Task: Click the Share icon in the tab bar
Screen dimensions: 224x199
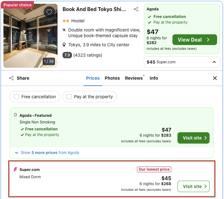Action: 11,78
